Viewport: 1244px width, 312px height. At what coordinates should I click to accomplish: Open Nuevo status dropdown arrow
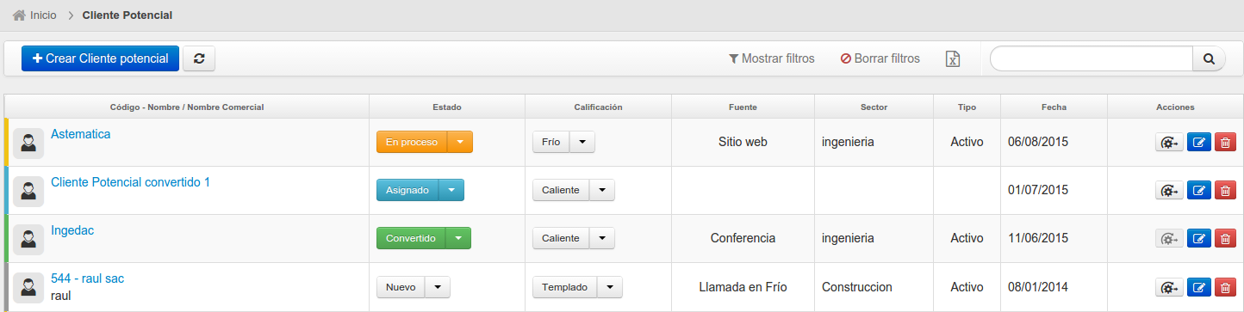(438, 287)
